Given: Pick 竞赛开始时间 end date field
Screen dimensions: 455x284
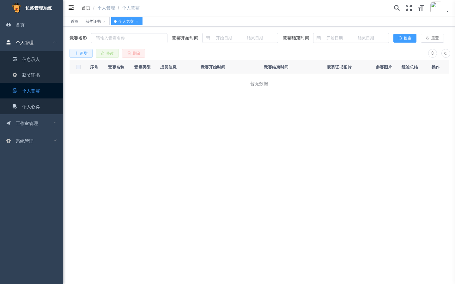Looking at the screenshot, I should tap(255, 38).
